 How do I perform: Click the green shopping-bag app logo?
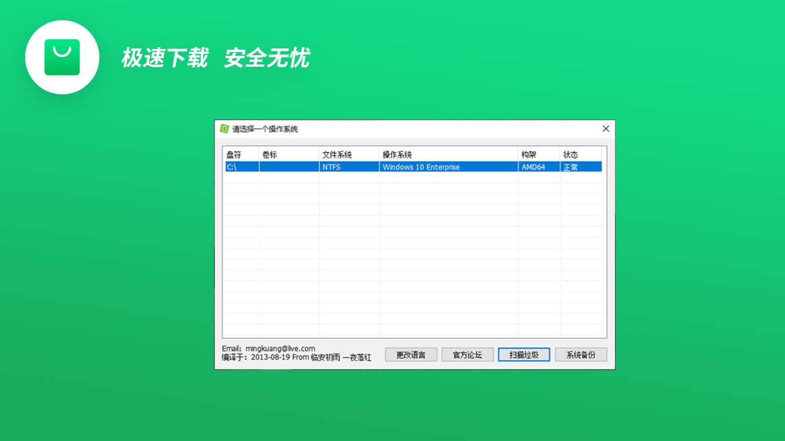(x=62, y=57)
